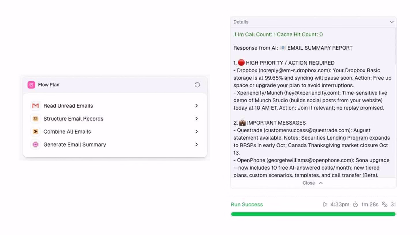Click the HIGH PRIORITY / ACTION REQUIRED heading
The height and width of the screenshot is (235, 420).
pos(290,63)
